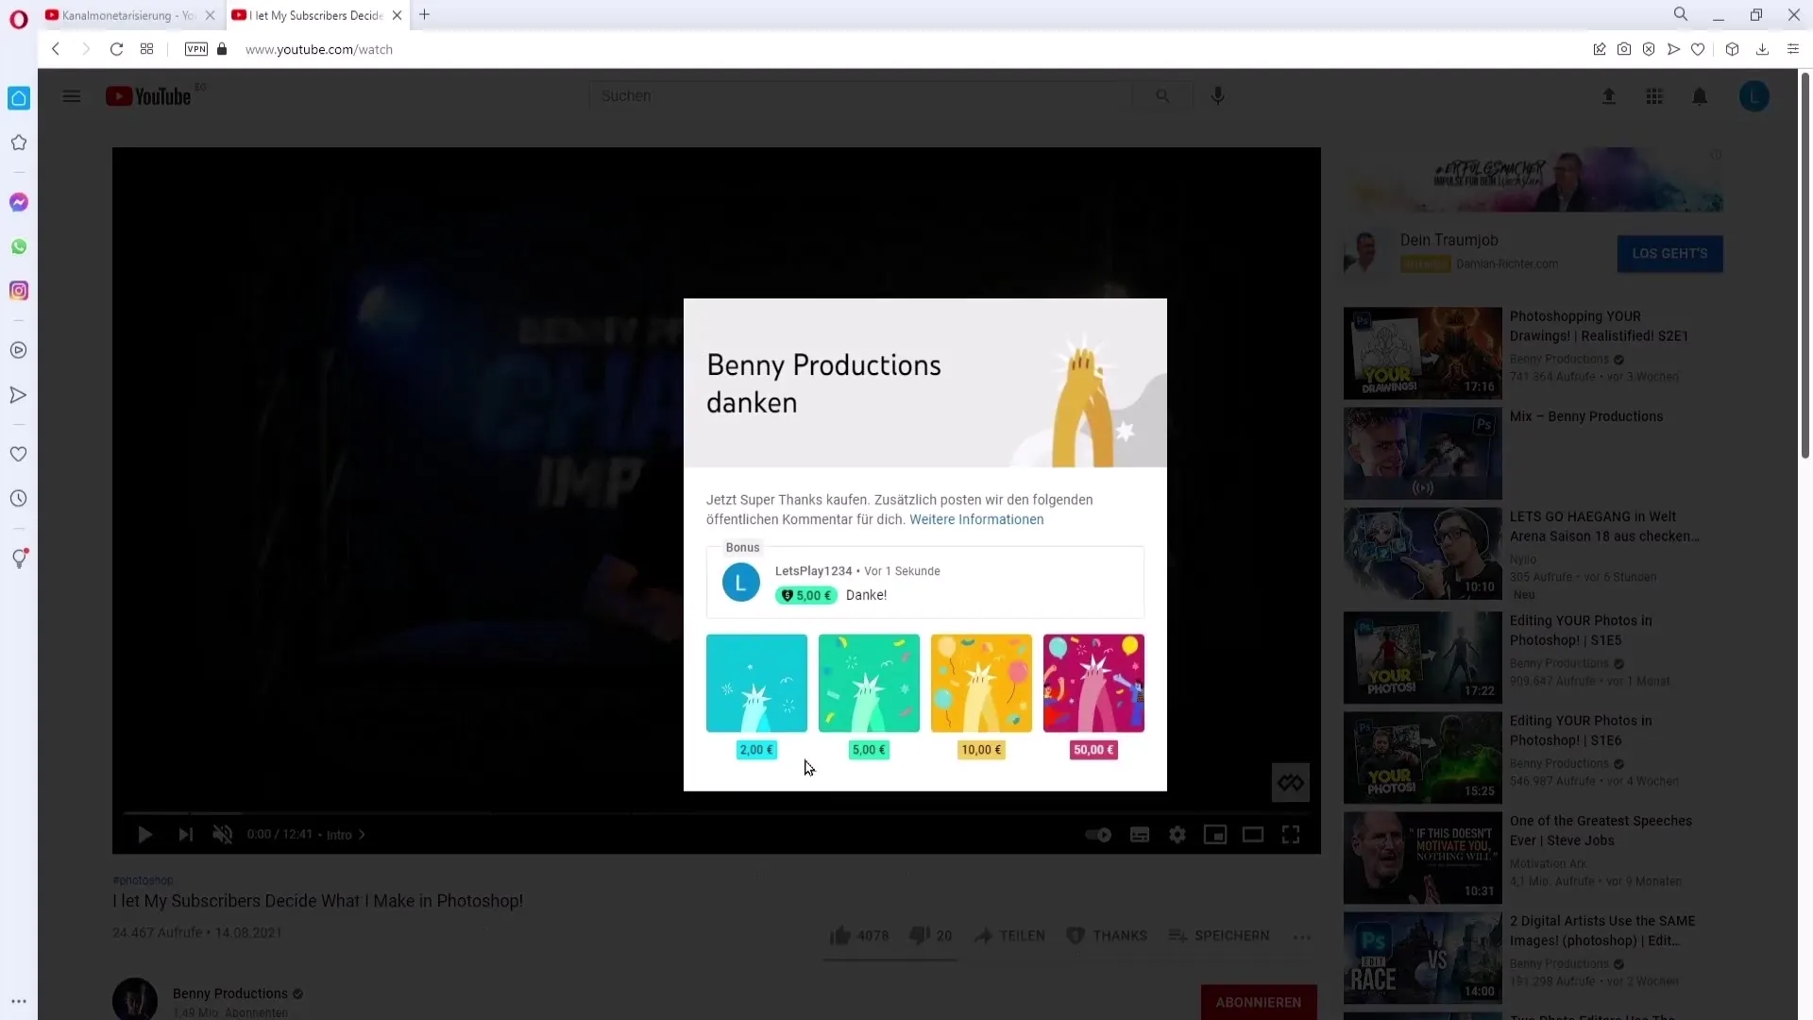This screenshot has height=1020, width=1813.
Task: Go back to previous page
Action: point(56,49)
